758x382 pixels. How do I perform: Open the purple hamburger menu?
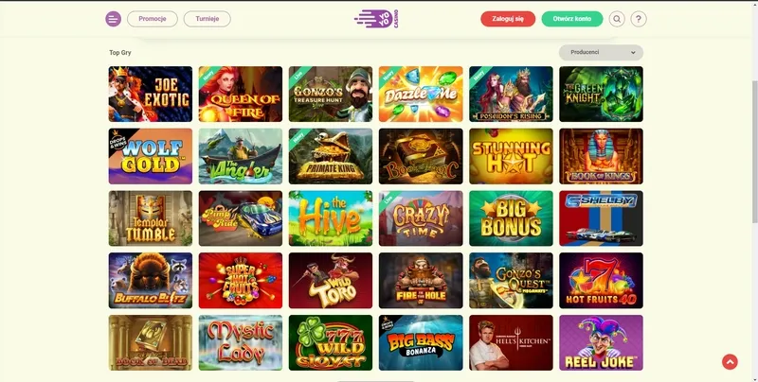tap(113, 19)
